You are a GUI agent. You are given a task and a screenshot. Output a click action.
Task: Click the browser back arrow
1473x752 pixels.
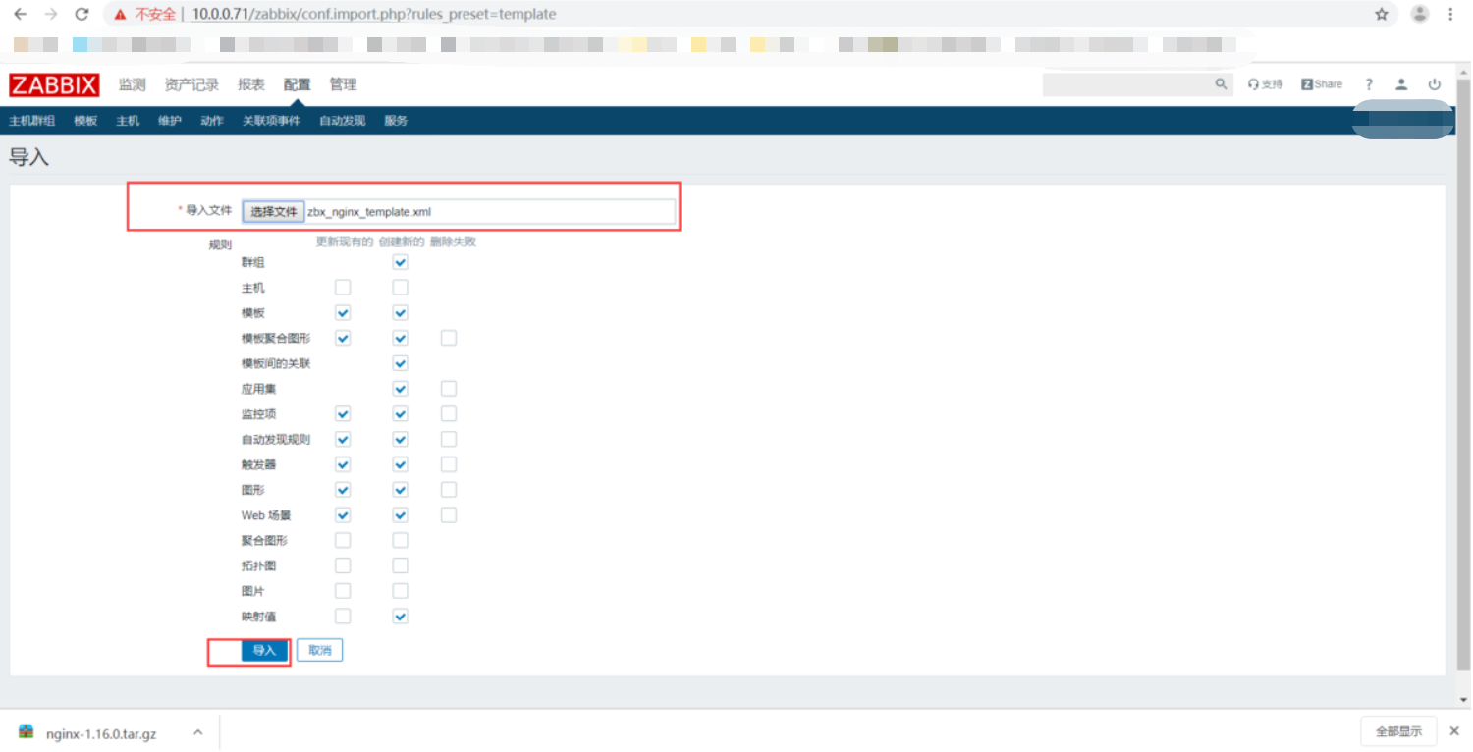tap(20, 15)
